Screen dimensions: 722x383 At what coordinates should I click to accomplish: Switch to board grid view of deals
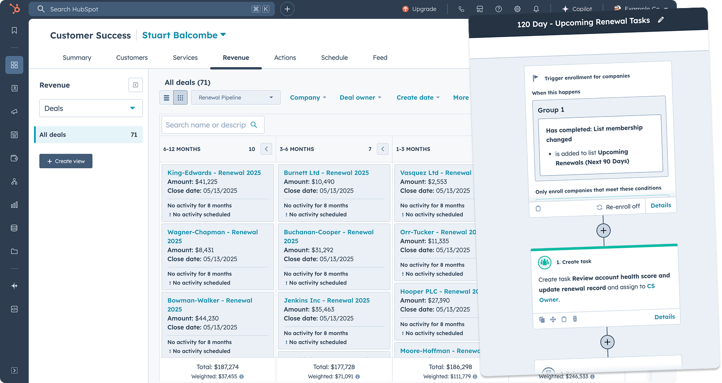click(x=180, y=98)
